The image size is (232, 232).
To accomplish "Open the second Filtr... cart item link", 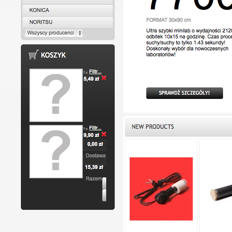I will coord(95,128).
